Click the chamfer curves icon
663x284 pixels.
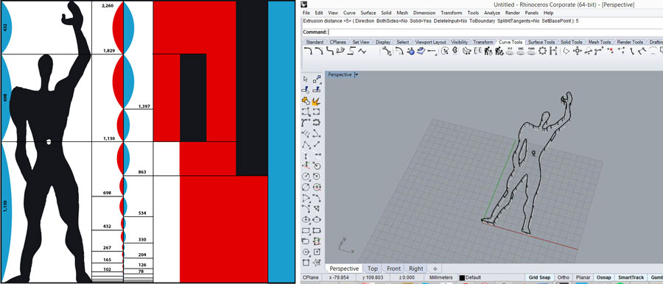(x=320, y=52)
